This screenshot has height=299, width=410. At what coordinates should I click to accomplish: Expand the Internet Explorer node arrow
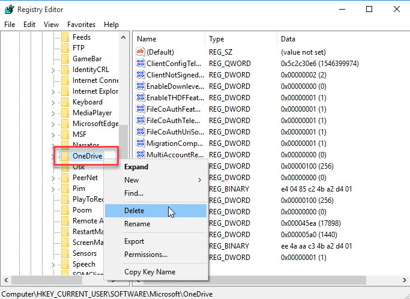tap(53, 92)
